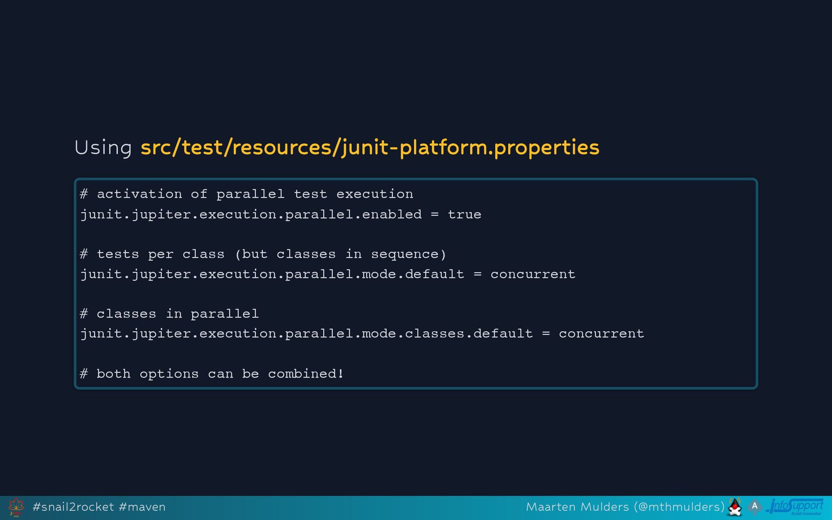Click the 'Solid Innovator' tagline under InfoSupport
Viewport: 832px width, 520px height.
pos(806,514)
